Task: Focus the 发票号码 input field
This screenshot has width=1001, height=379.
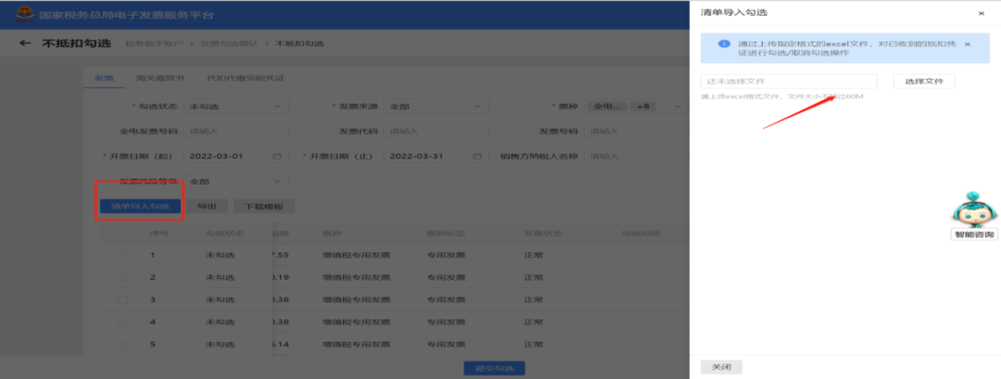Action: pyautogui.click(x=636, y=132)
